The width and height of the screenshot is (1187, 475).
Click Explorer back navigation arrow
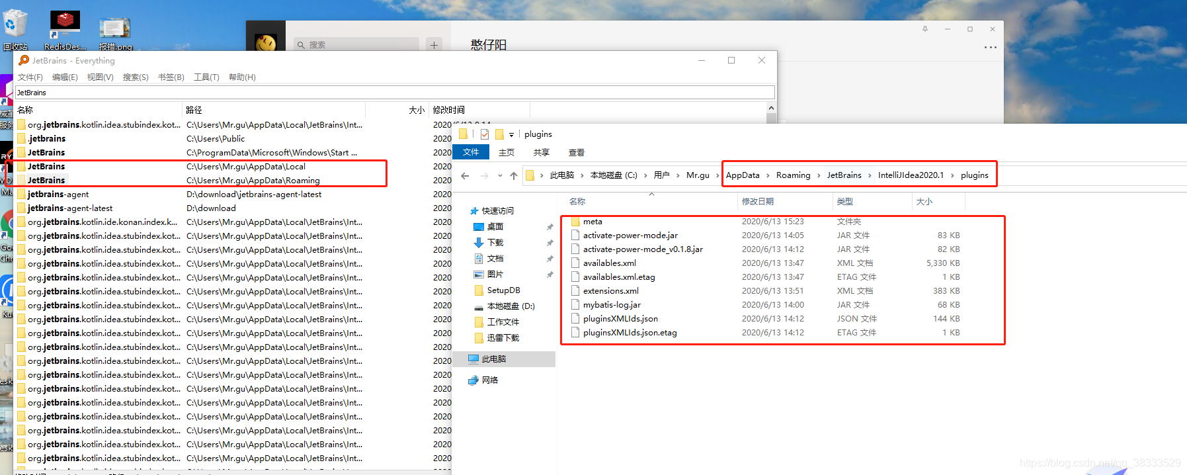(x=465, y=175)
